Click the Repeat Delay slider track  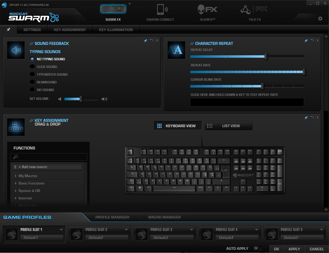tap(247, 56)
